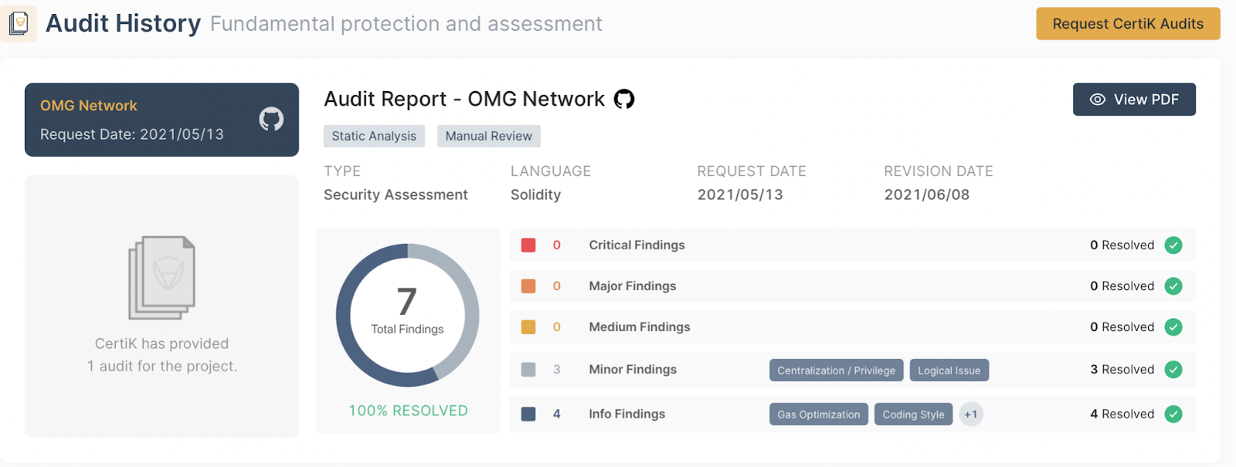1236x467 pixels.
Task: Expand the +1 more tags badge
Action: 971,415
